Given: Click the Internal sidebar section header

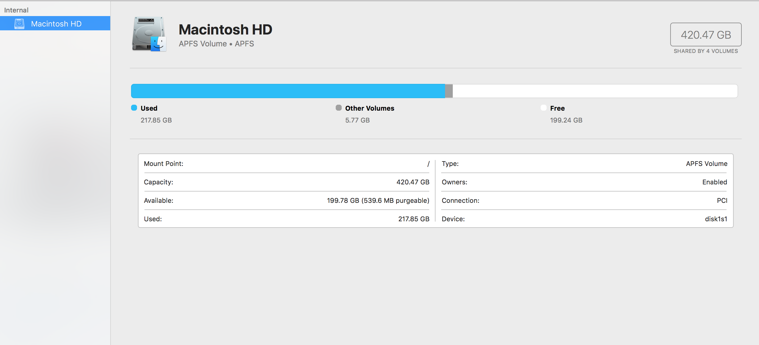Looking at the screenshot, I should [16, 10].
